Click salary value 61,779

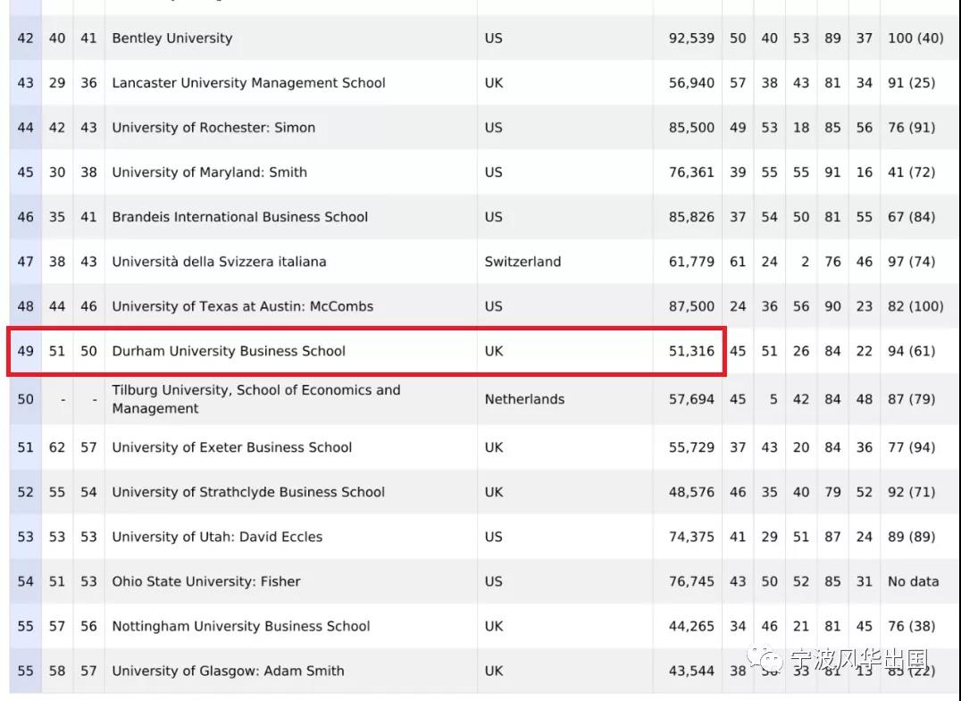(691, 262)
